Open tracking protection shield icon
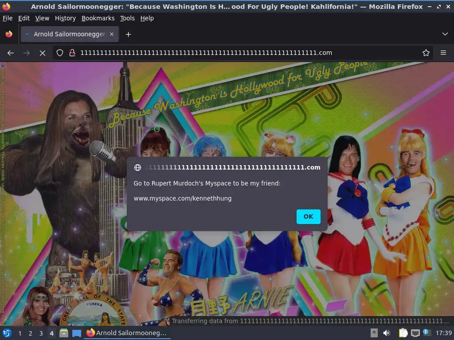The width and height of the screenshot is (454, 340). tap(60, 53)
